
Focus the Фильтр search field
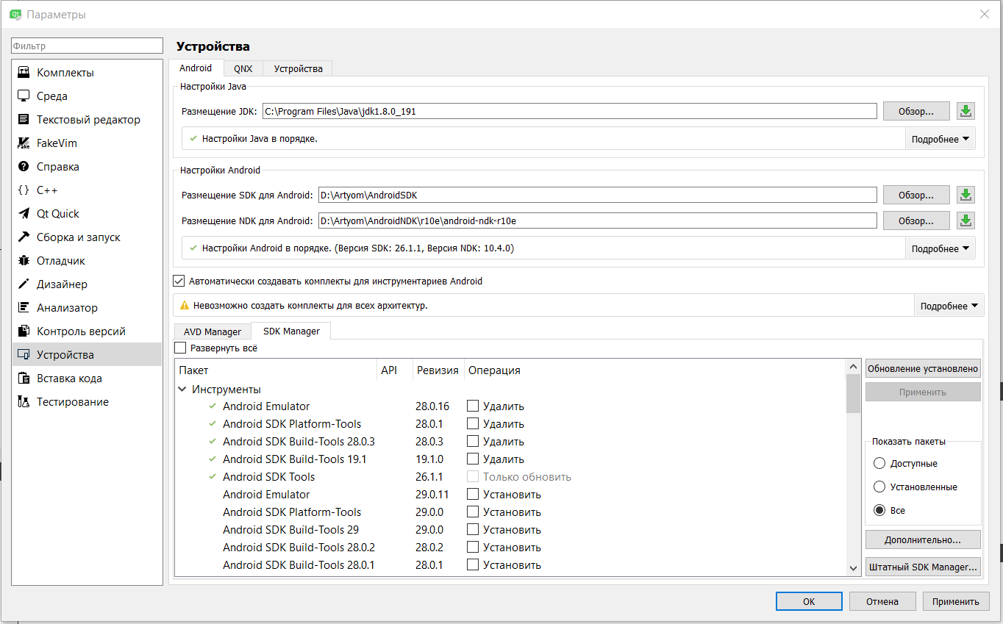87,46
